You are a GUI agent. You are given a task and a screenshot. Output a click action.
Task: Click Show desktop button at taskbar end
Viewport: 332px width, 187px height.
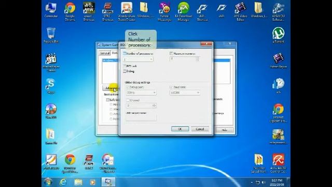point(288,182)
